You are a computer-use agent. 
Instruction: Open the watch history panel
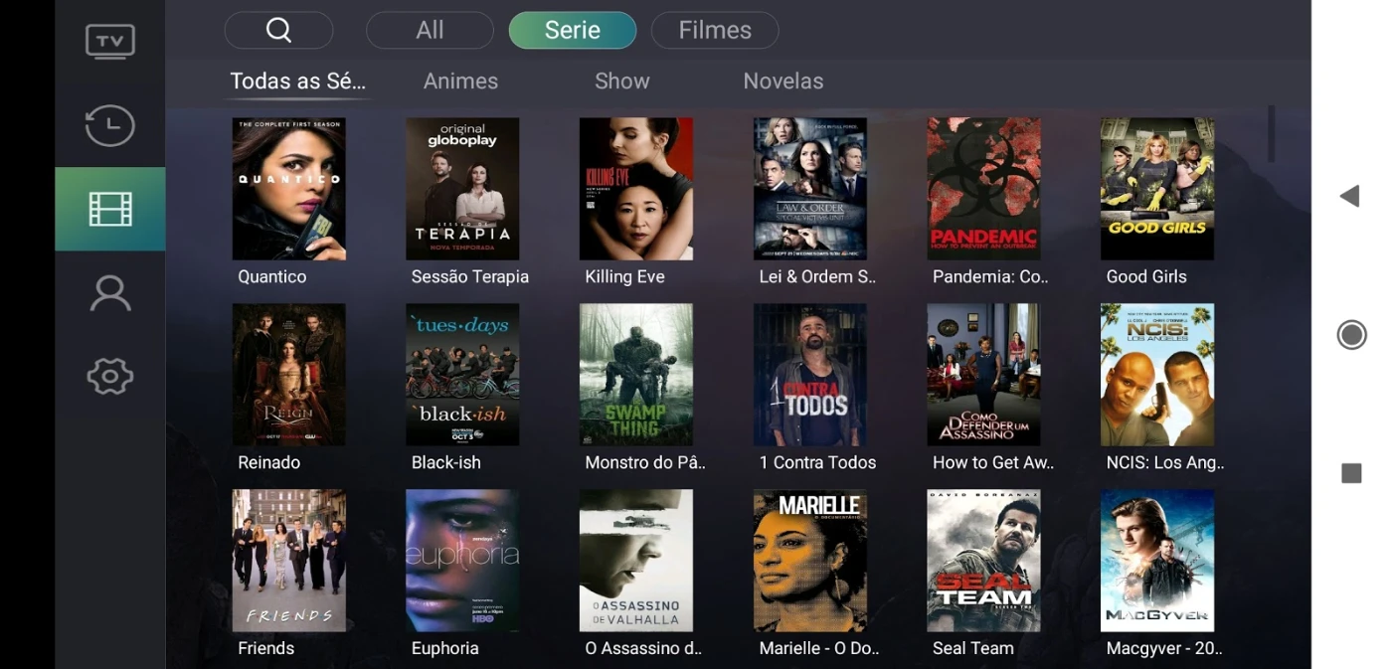109,126
